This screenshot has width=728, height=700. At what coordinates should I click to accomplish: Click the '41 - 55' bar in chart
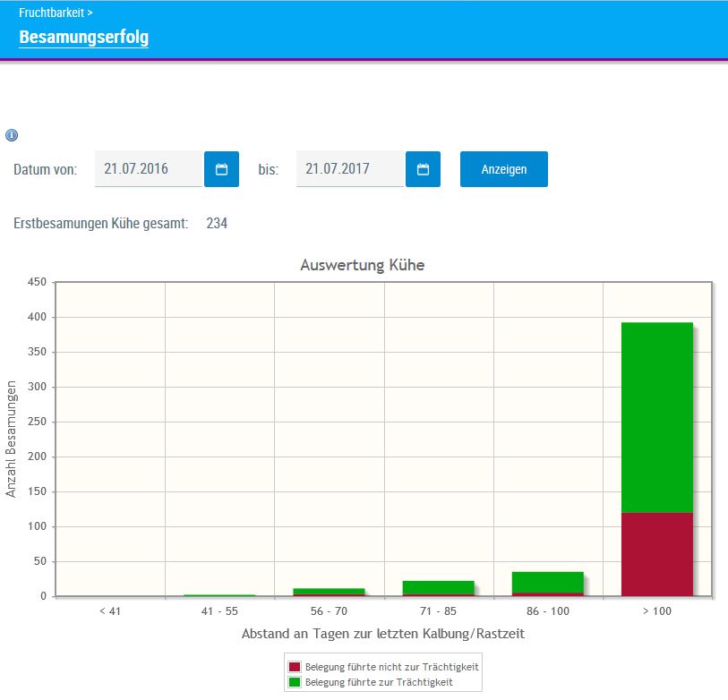219,595
